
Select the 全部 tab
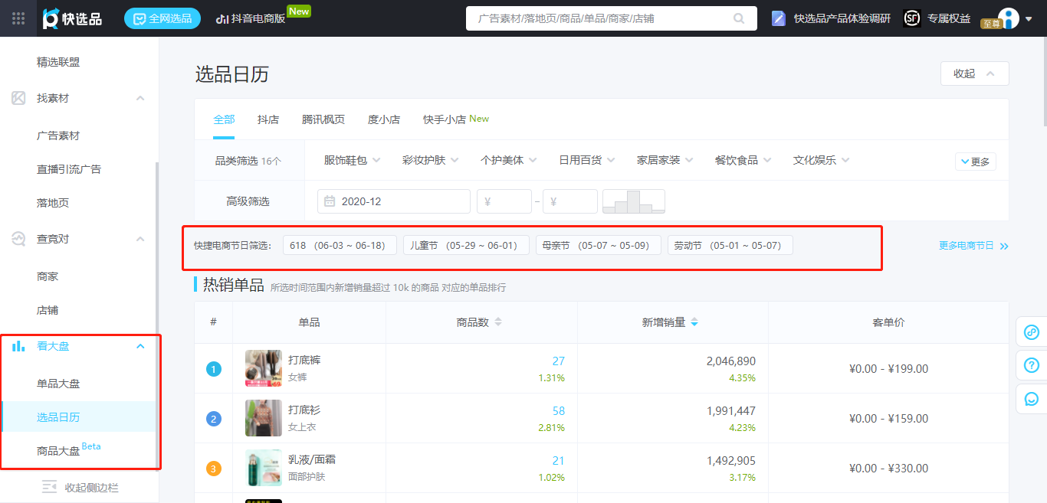[224, 119]
